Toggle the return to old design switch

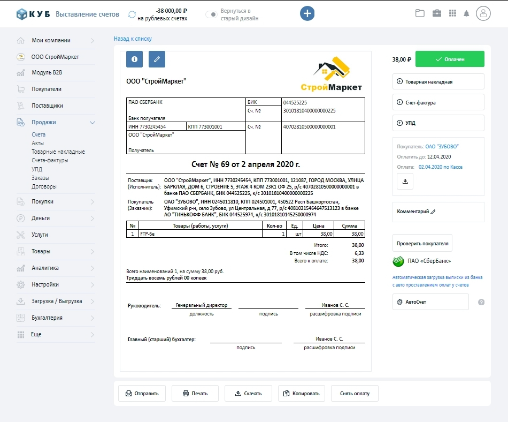pyautogui.click(x=212, y=14)
